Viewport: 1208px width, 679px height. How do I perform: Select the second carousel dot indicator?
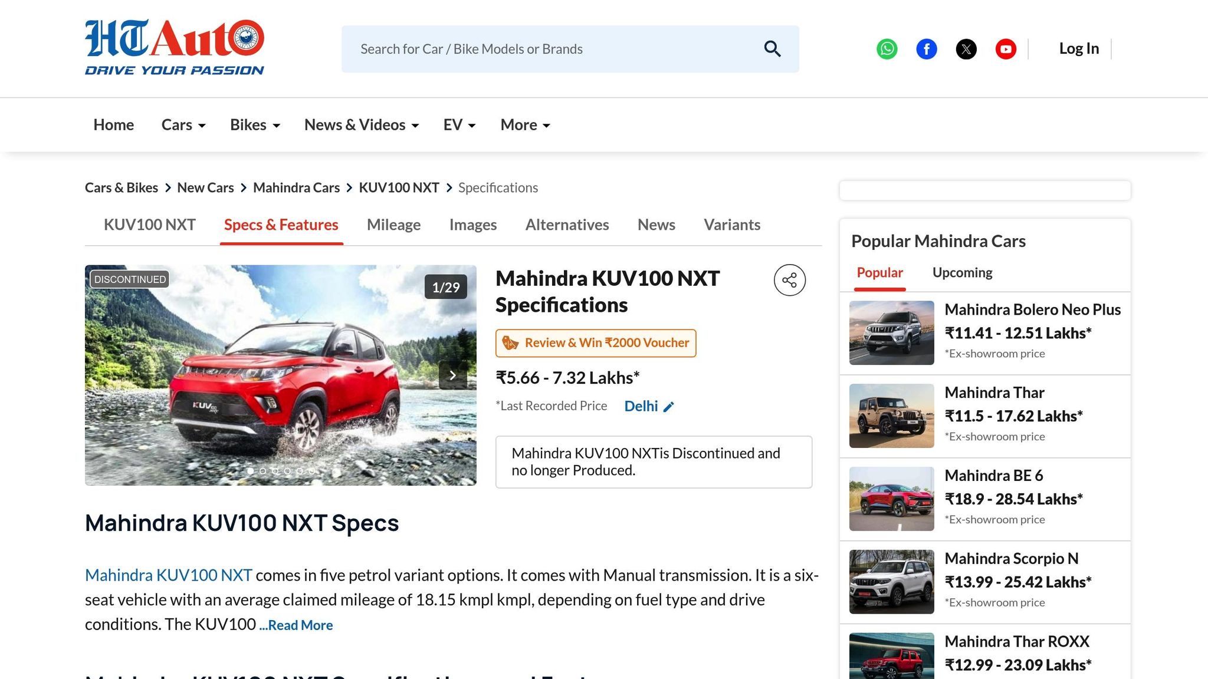(x=263, y=471)
